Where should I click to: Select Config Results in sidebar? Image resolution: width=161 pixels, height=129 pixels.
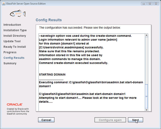coord(14,58)
